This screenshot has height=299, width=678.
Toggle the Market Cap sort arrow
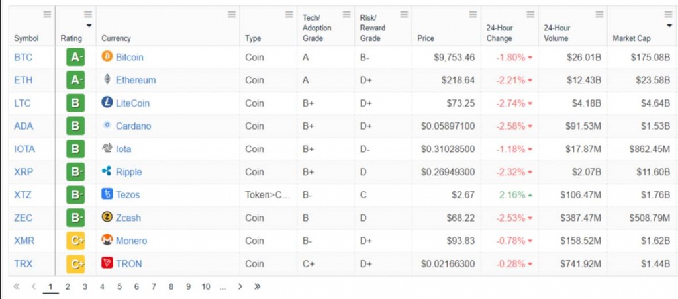click(669, 26)
